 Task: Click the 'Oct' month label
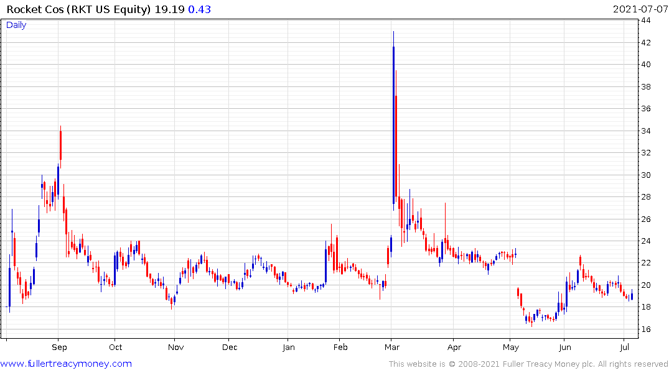[x=116, y=347]
